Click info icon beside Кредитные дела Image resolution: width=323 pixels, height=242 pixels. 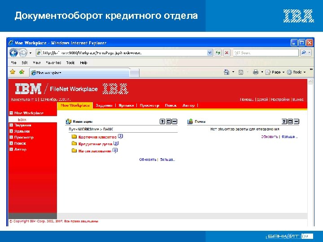116,143
